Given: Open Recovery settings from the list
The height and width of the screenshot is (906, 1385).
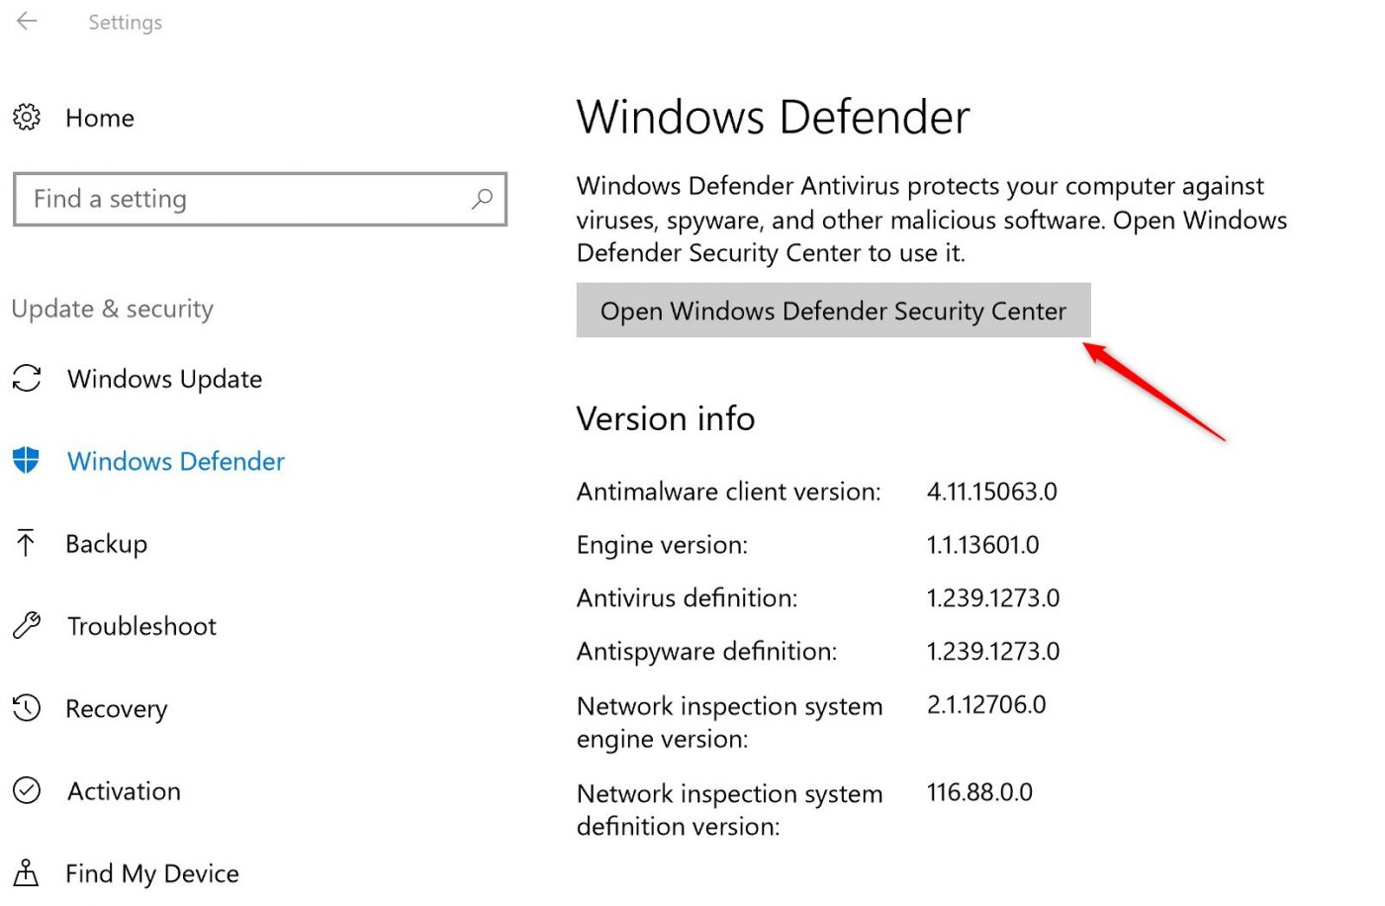Looking at the screenshot, I should point(117,708).
